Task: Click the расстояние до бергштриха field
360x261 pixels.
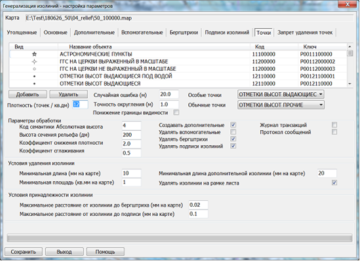Action: [199, 205]
